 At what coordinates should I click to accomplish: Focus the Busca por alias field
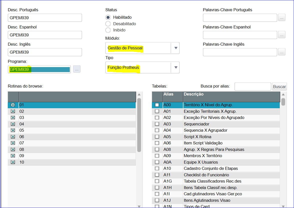(x=252, y=87)
